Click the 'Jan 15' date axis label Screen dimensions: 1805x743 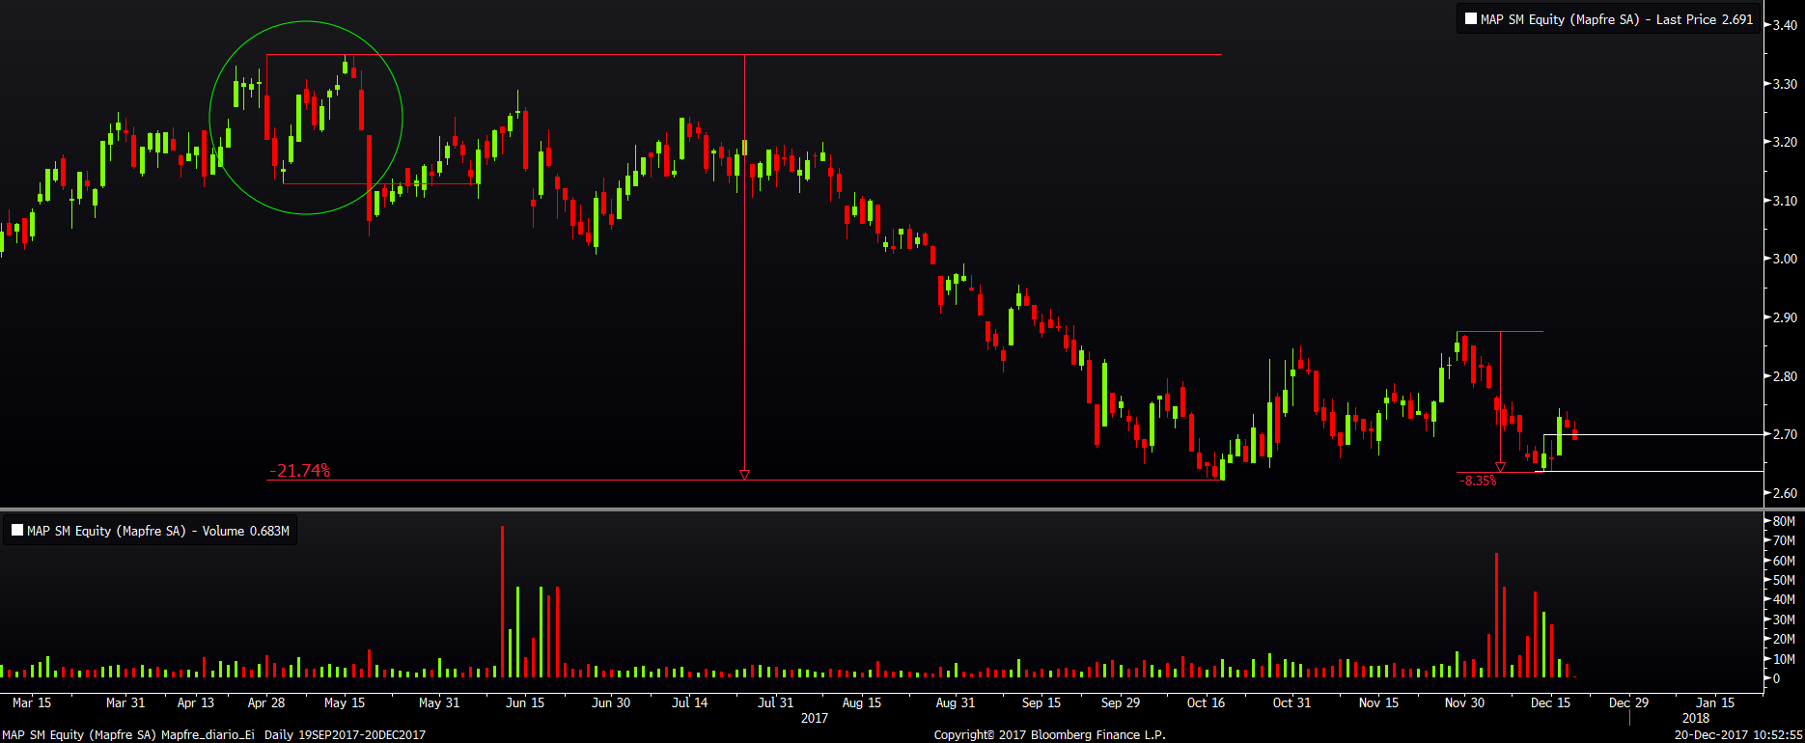point(1715,702)
